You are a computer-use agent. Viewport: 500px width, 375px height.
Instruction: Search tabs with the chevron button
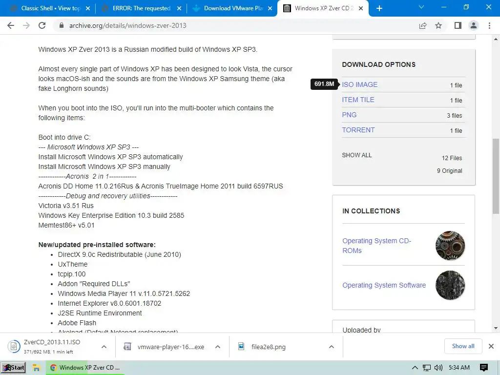click(421, 7)
